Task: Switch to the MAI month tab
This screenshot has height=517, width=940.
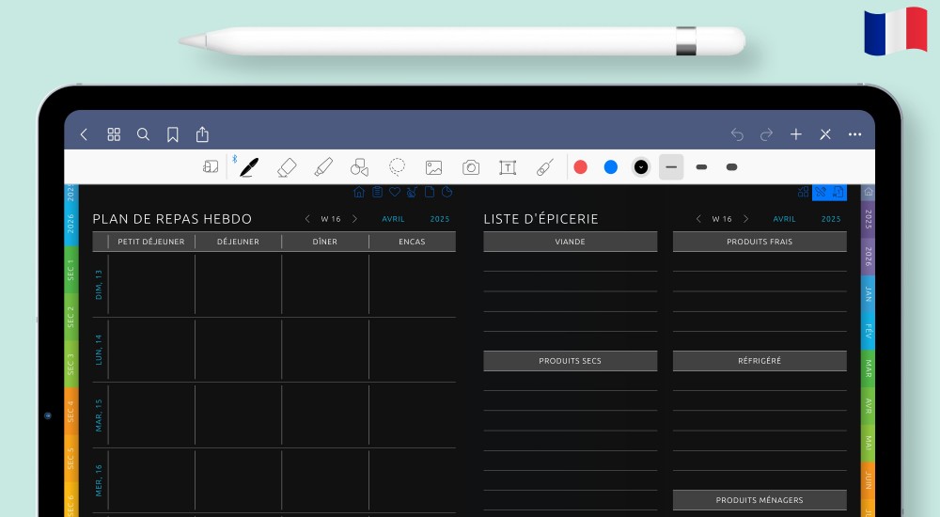Action: [x=868, y=444]
